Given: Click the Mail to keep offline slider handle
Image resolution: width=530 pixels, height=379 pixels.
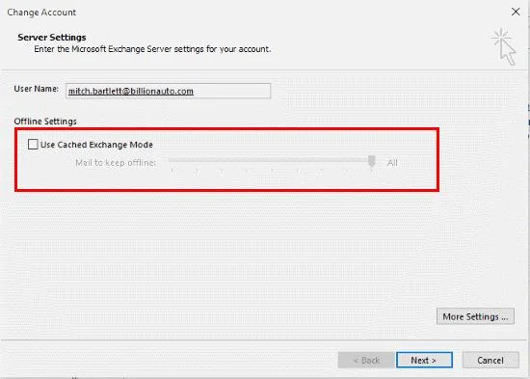Looking at the screenshot, I should pyautogui.click(x=372, y=161).
